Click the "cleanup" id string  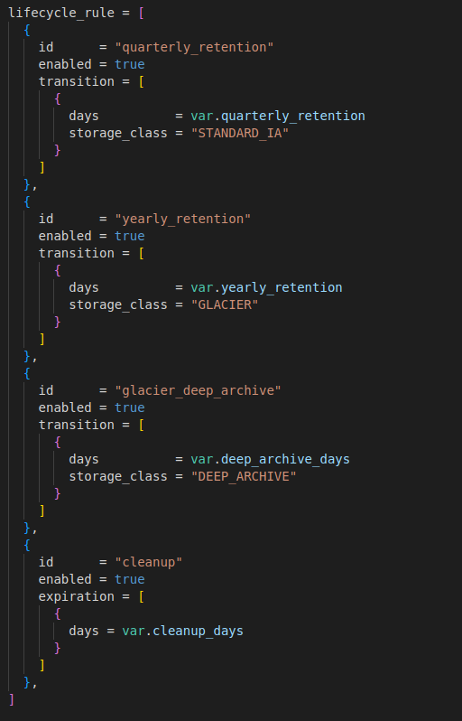[149, 562]
